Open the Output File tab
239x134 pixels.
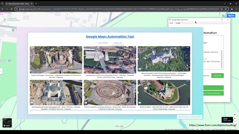tap(118, 43)
